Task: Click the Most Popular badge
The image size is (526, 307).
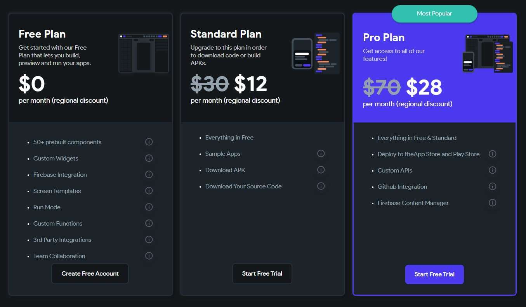Action: pos(434,14)
